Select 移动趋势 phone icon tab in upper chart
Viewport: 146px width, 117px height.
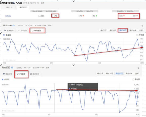[37, 31]
